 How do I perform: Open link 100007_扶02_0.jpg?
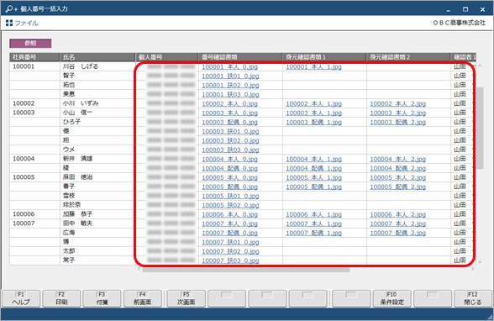(x=230, y=251)
